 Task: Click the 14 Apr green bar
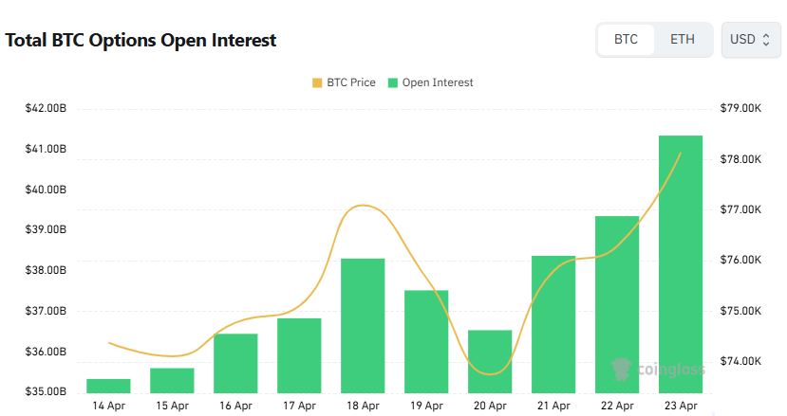pos(108,386)
